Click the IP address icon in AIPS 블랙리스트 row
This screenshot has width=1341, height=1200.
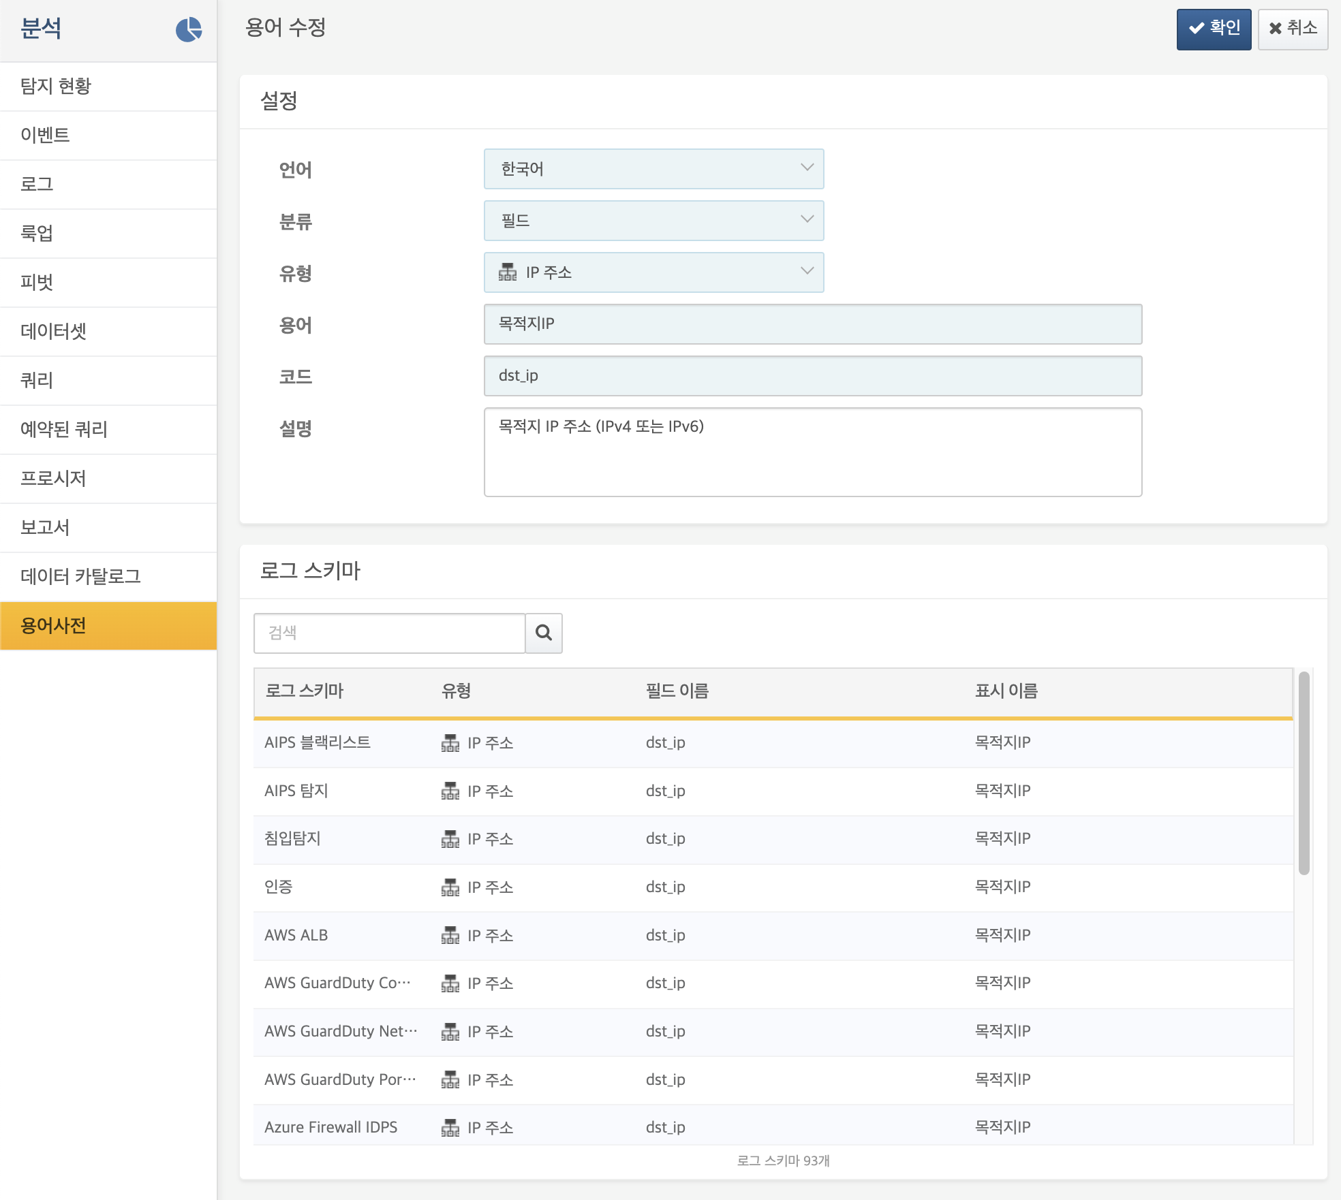pos(450,743)
